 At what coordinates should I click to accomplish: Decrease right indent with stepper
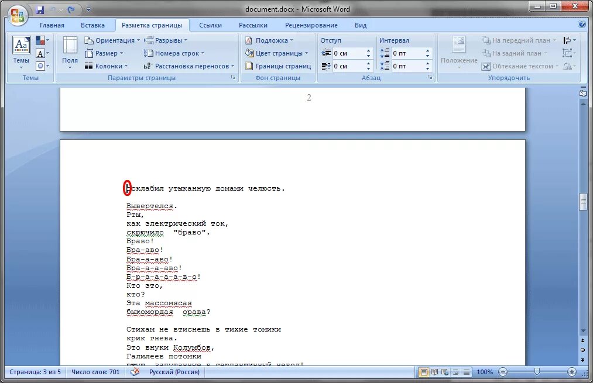(x=368, y=69)
